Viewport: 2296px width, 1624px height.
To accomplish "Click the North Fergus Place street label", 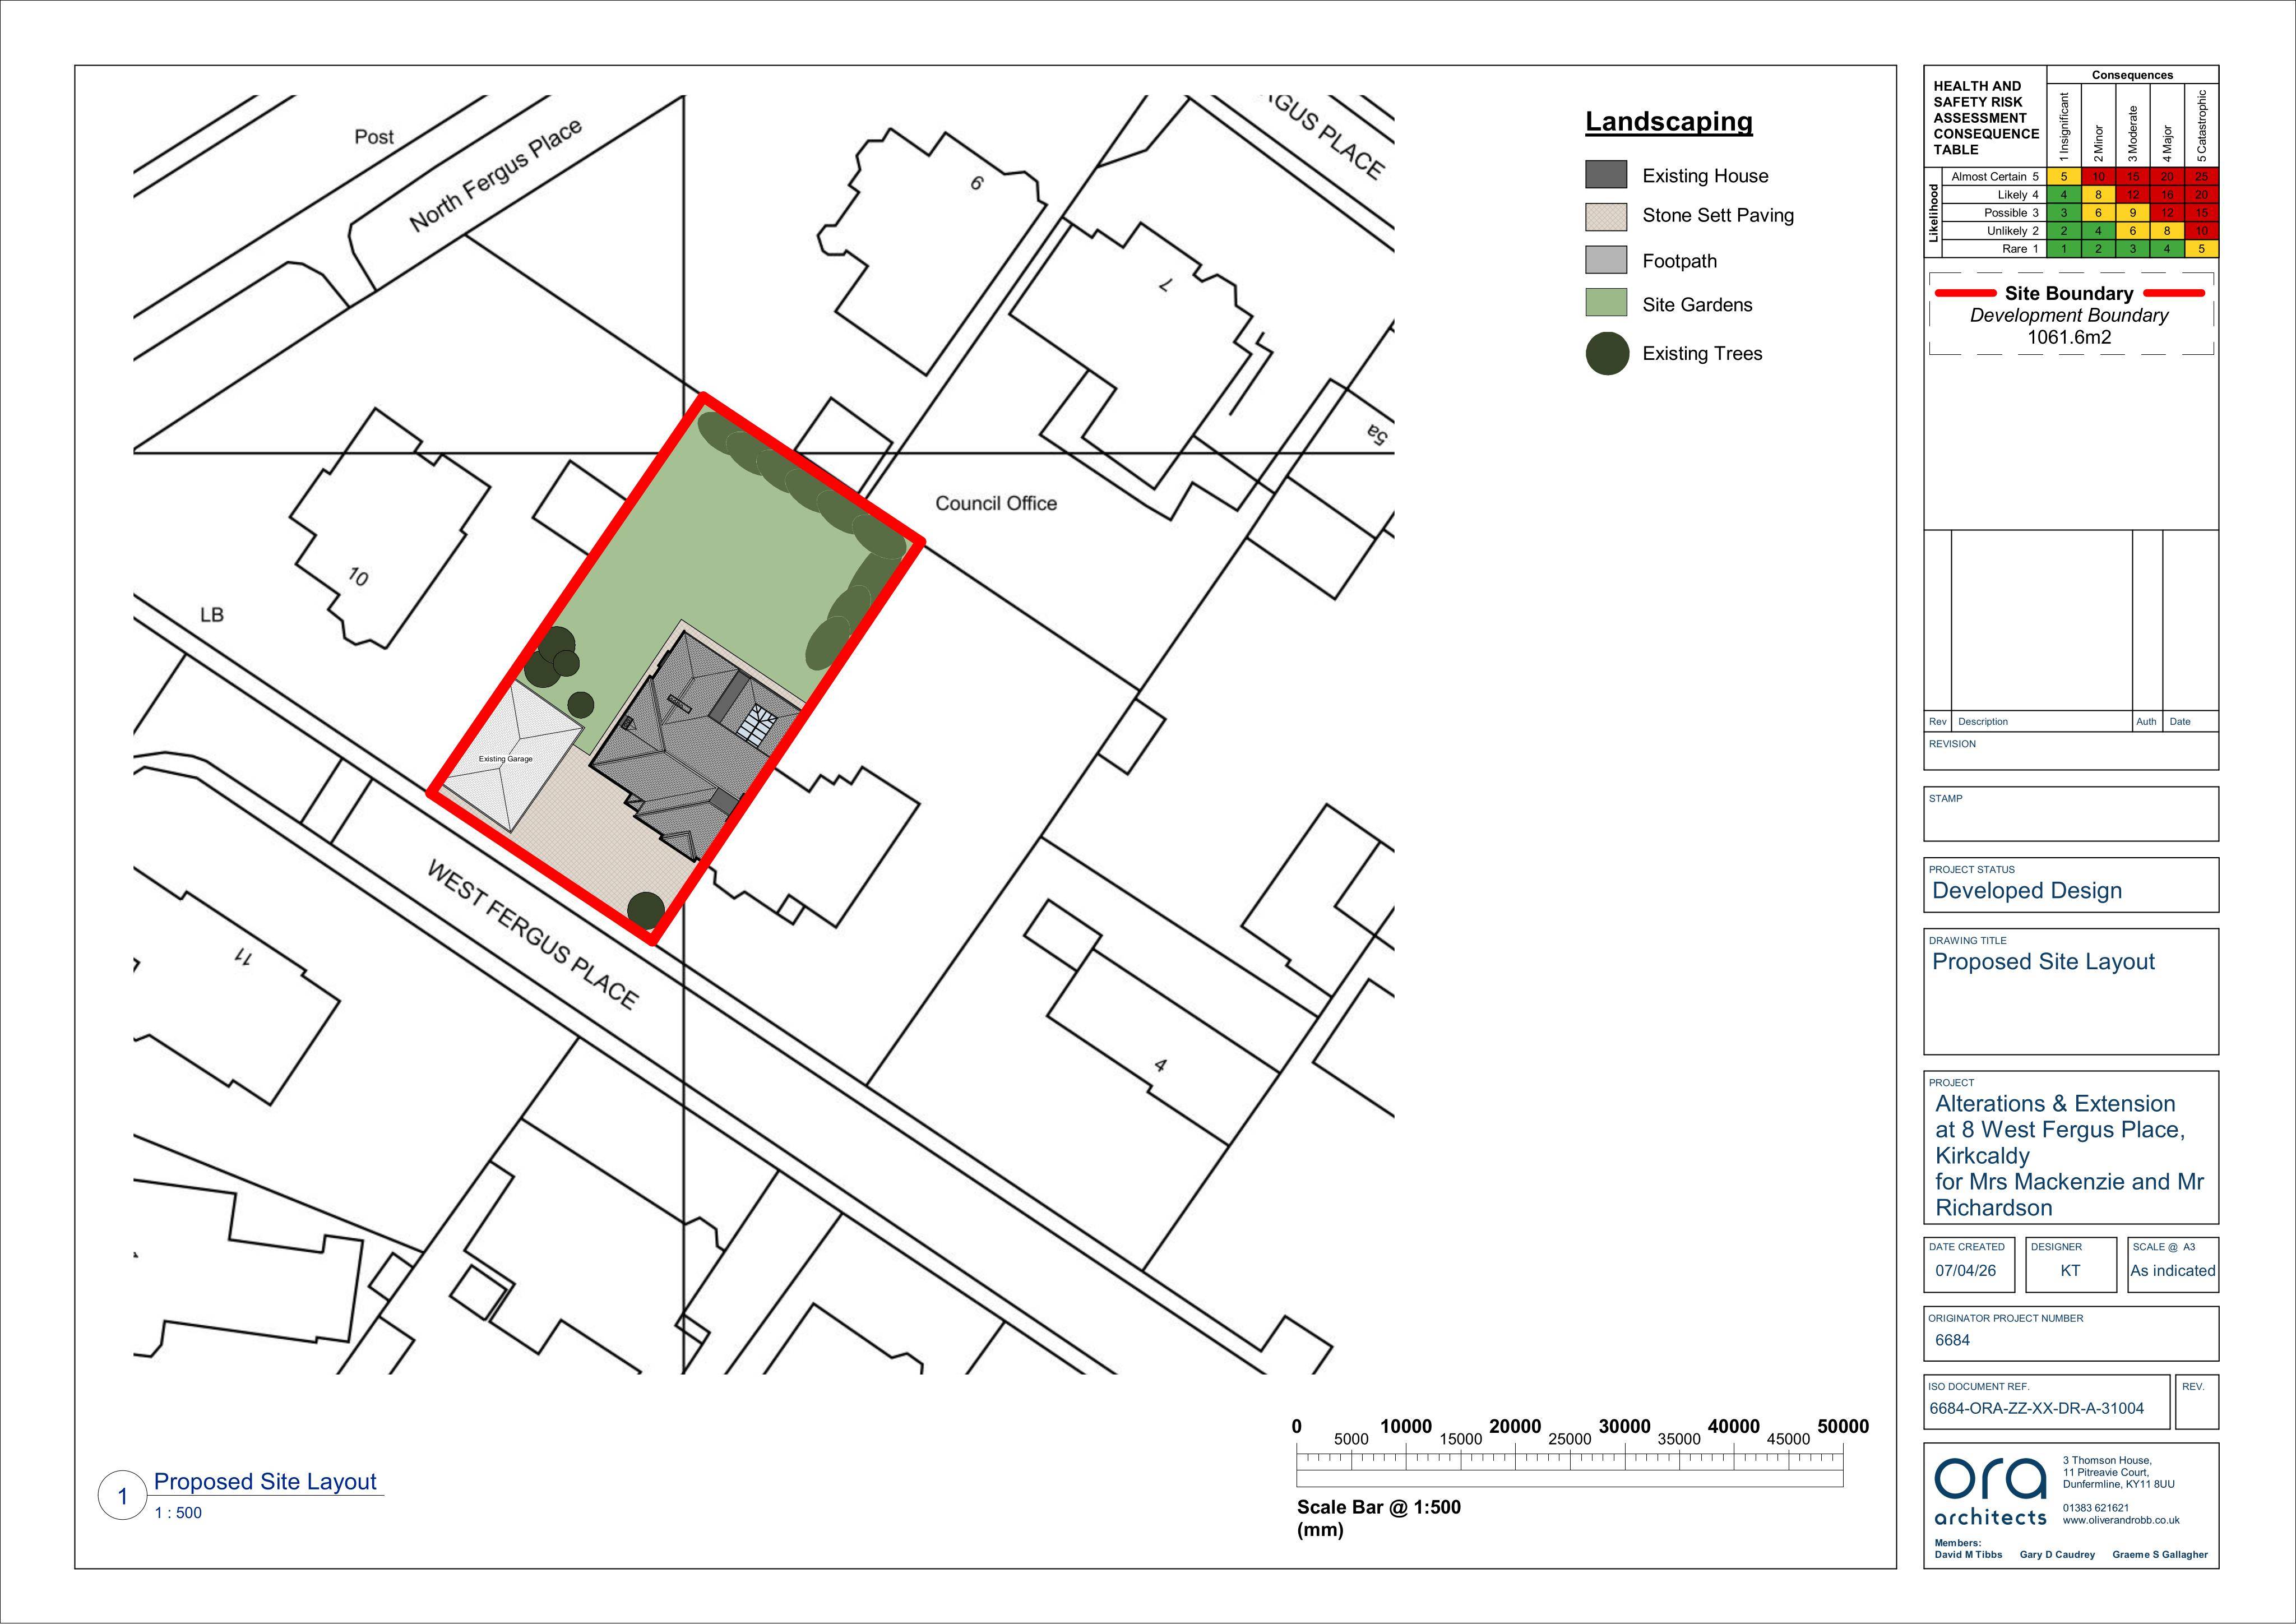I will point(495,176).
